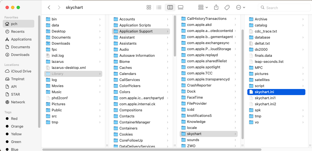Open the More actions ellipsis dropdown
Viewport: 312px width, 151px height.
coord(241,7)
